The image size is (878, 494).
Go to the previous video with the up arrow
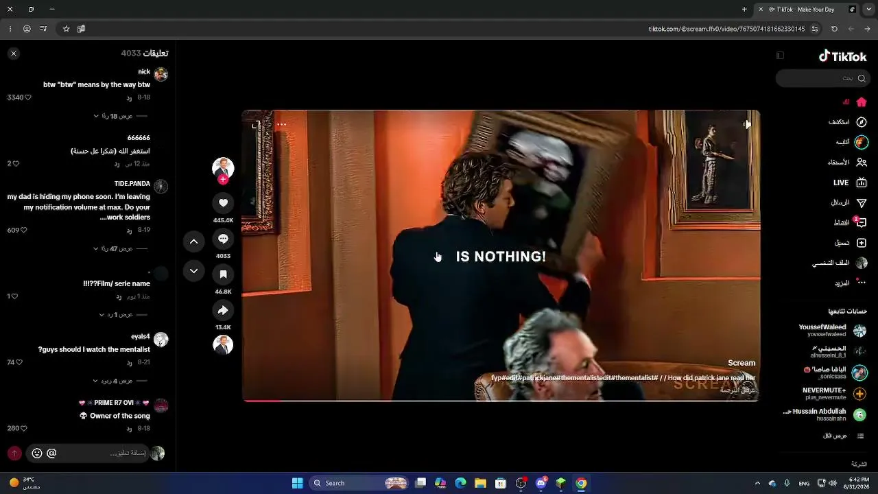pos(194,242)
